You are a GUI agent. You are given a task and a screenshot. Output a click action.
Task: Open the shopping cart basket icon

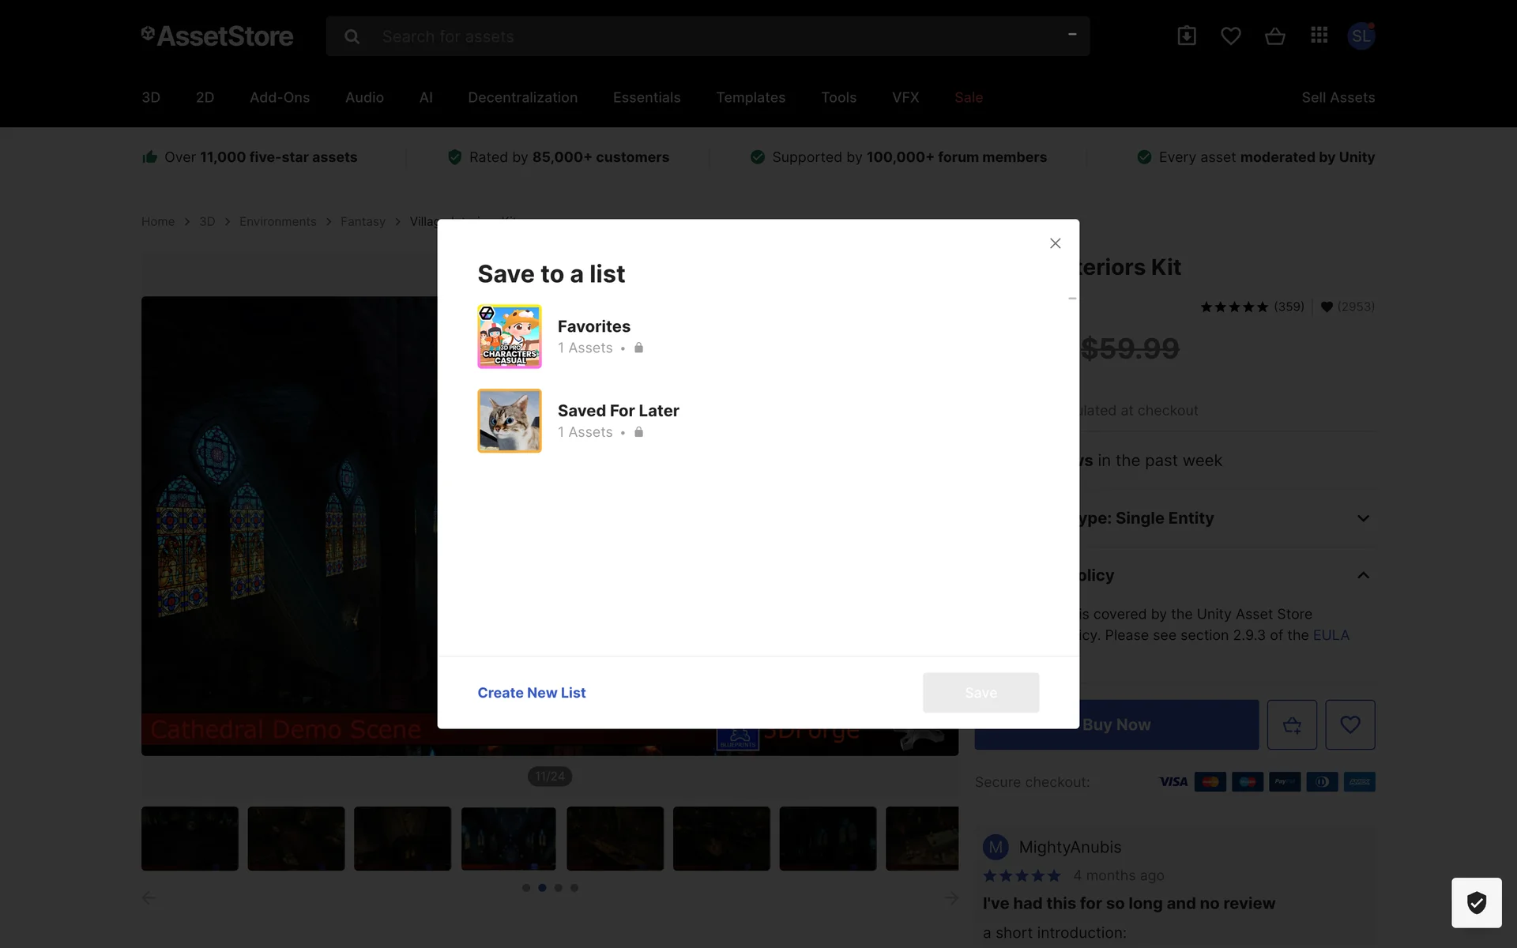click(1274, 36)
